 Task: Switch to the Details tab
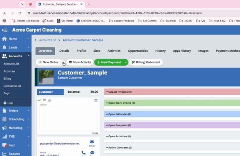64,51
